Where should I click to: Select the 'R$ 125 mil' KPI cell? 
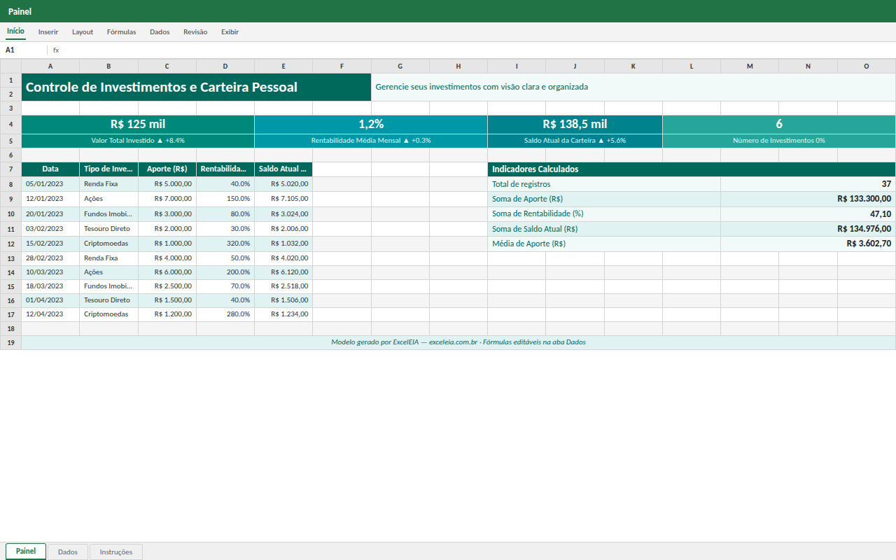[x=138, y=125]
